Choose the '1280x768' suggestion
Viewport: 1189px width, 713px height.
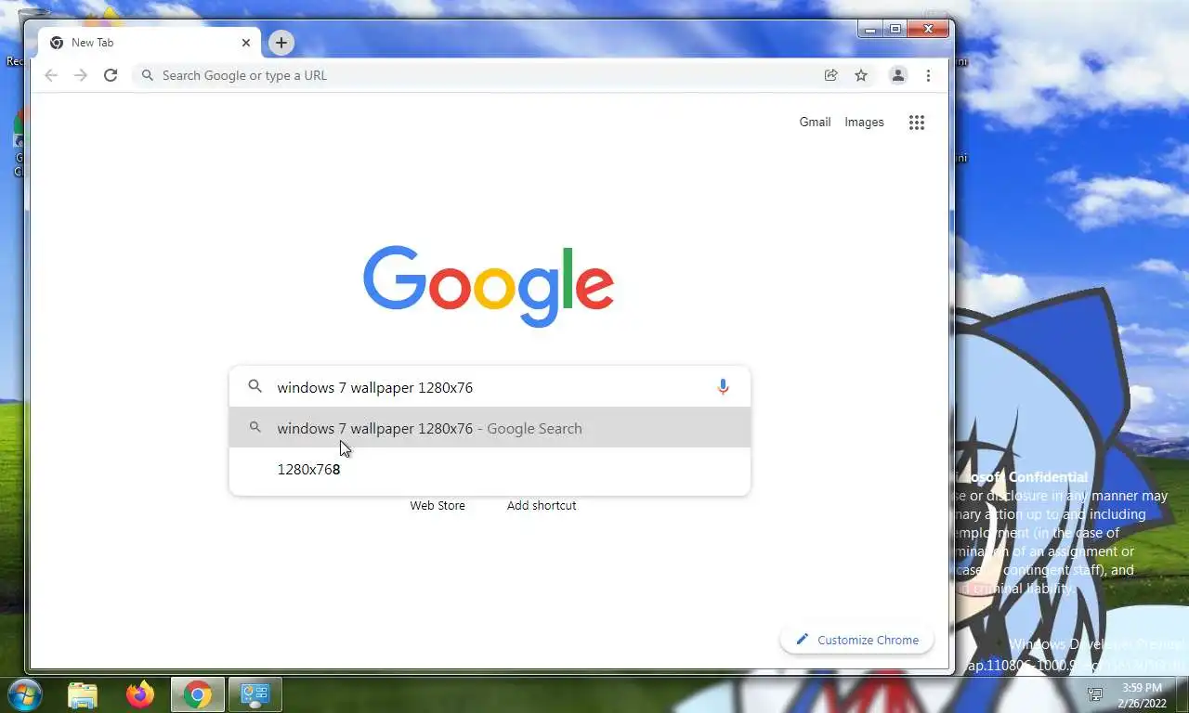coord(490,469)
